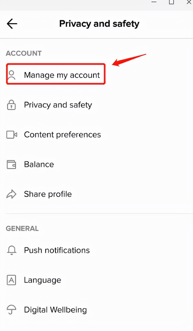
Task: Select the Language option
Action: pos(43,280)
